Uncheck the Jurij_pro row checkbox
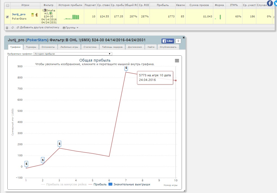 tap(7, 17)
